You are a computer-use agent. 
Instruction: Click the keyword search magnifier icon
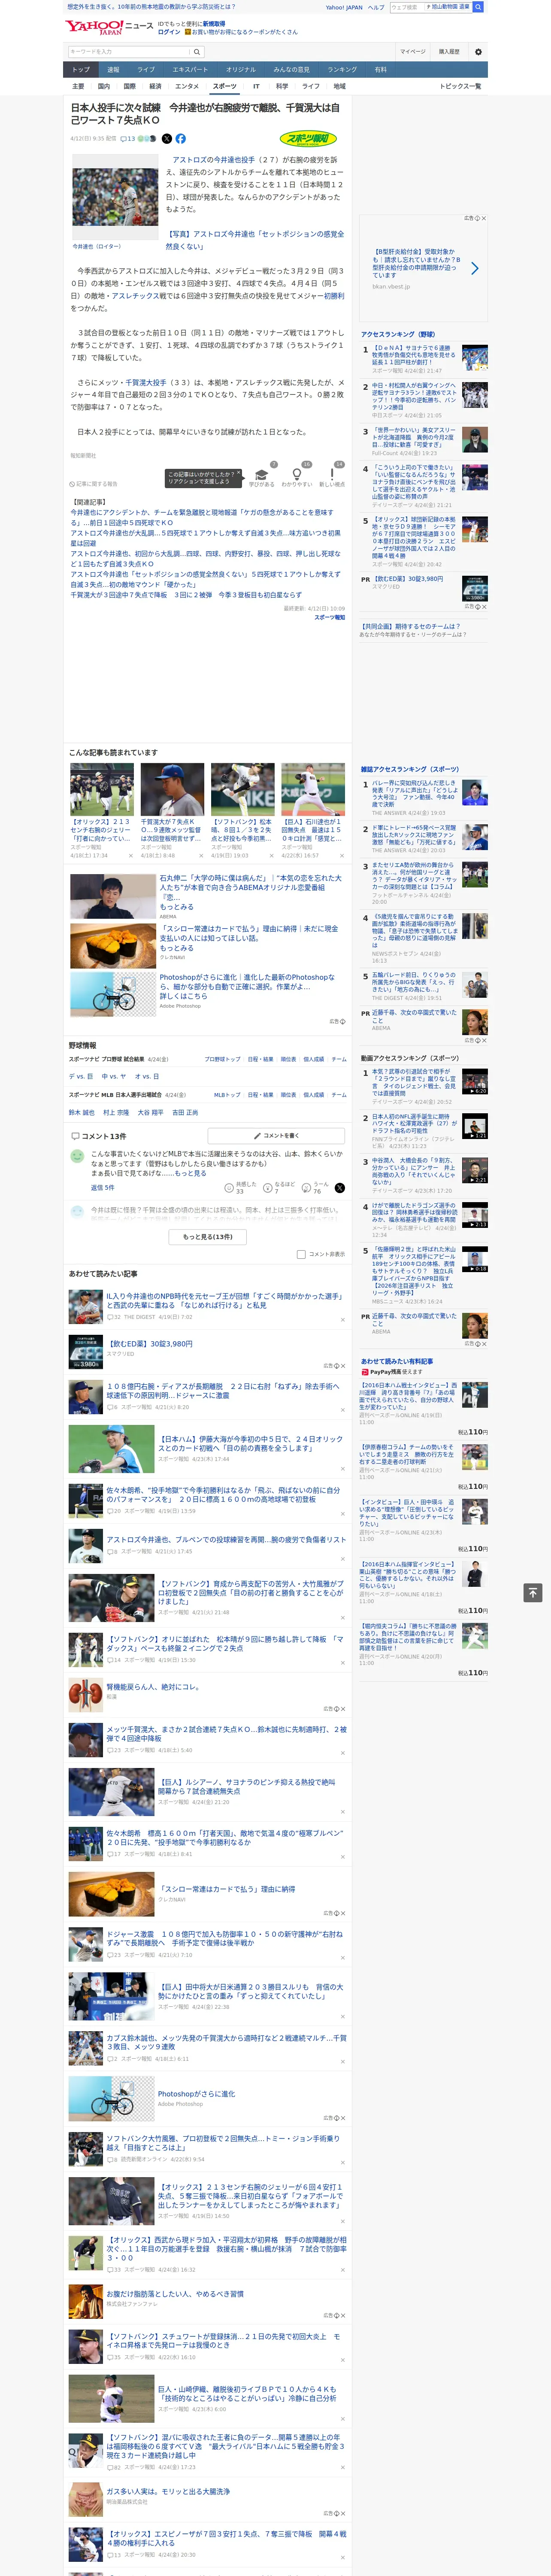point(197,52)
